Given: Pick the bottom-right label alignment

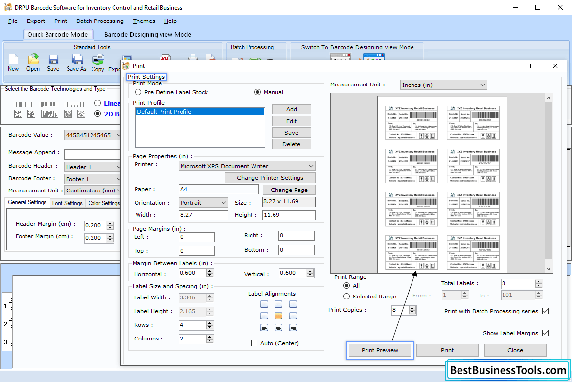Looking at the screenshot, I should (x=293, y=327).
